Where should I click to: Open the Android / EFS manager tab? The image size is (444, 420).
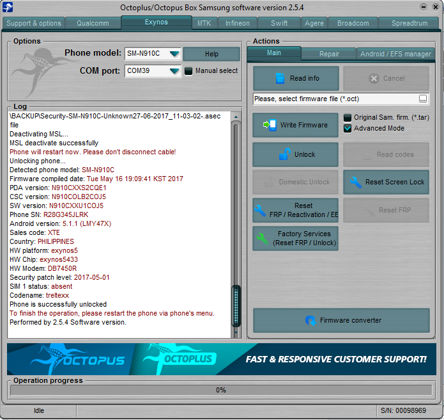click(x=395, y=54)
